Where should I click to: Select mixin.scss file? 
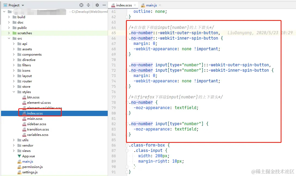(35, 119)
